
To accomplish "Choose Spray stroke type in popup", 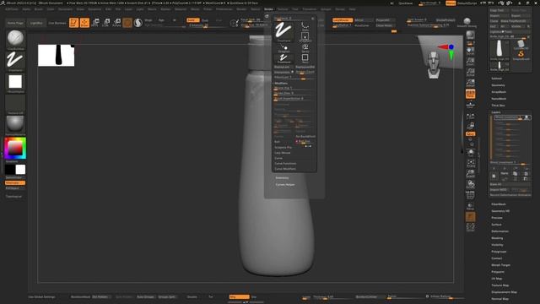I will (x=305, y=48).
